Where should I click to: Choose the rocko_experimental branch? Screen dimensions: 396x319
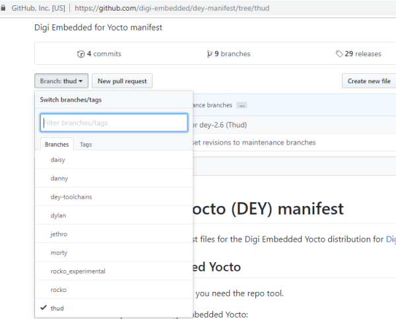pos(114,271)
